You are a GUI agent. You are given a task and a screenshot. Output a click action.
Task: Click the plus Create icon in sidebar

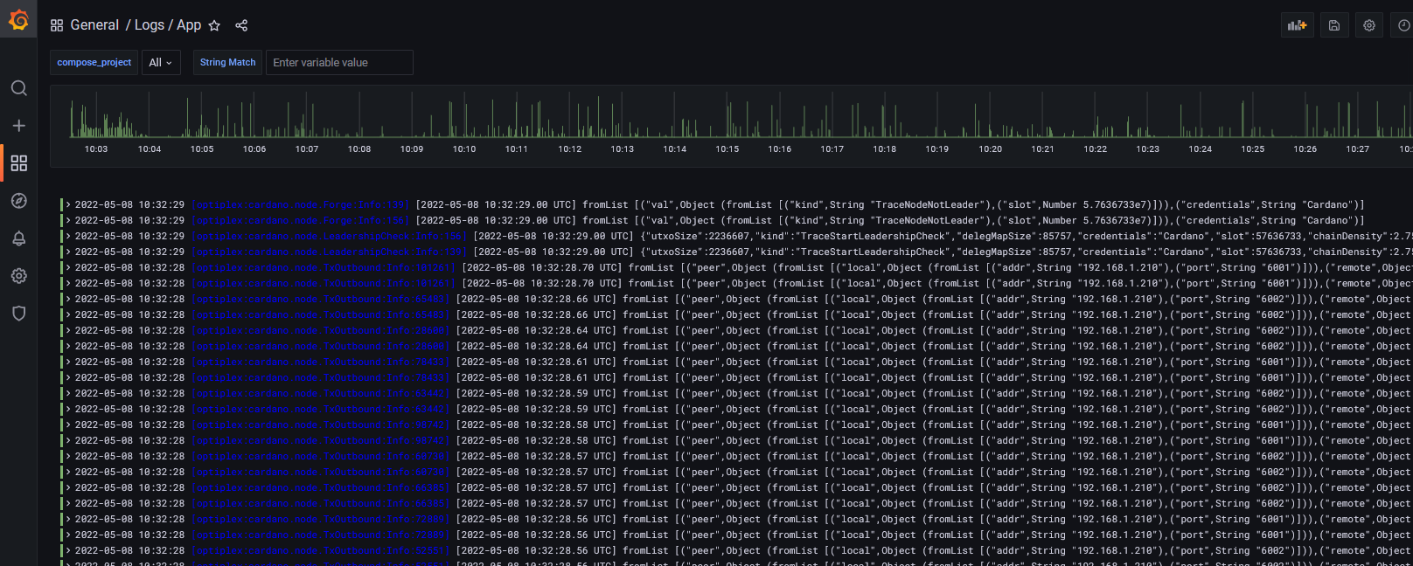[x=18, y=126]
